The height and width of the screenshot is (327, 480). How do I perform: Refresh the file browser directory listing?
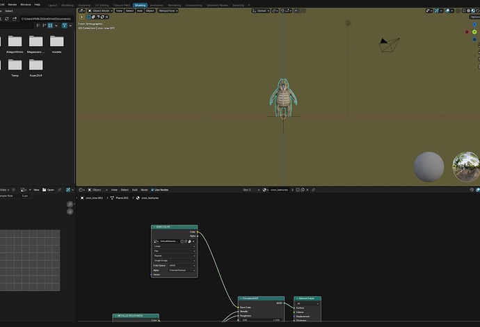click(x=7, y=19)
